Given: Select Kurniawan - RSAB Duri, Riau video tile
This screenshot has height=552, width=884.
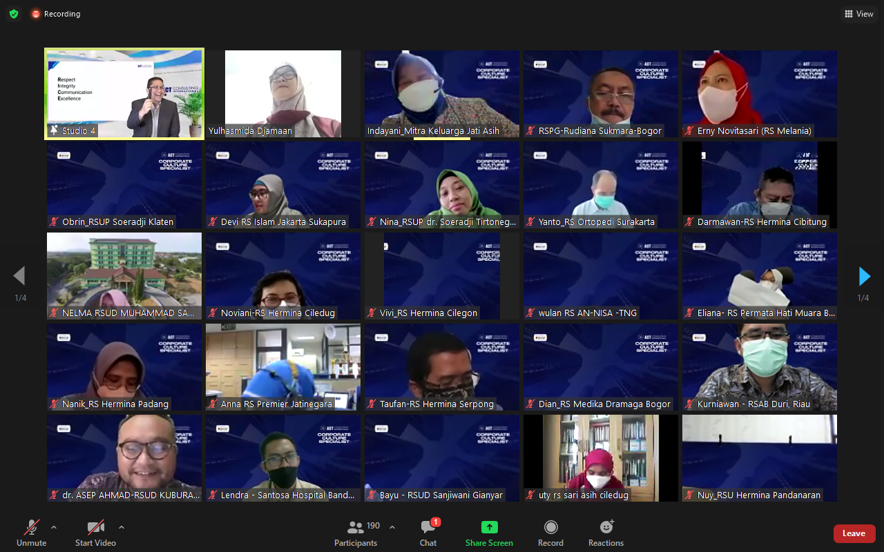Looking at the screenshot, I should point(760,366).
